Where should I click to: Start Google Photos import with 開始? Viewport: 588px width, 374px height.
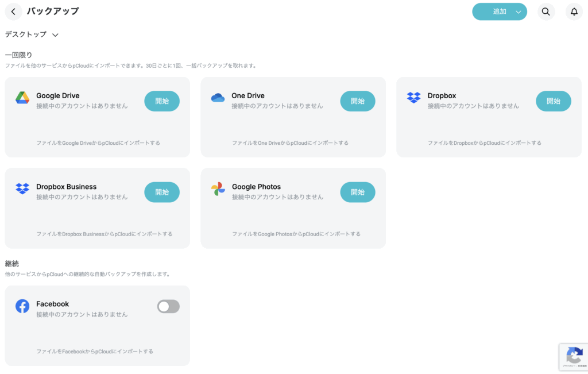tap(358, 192)
